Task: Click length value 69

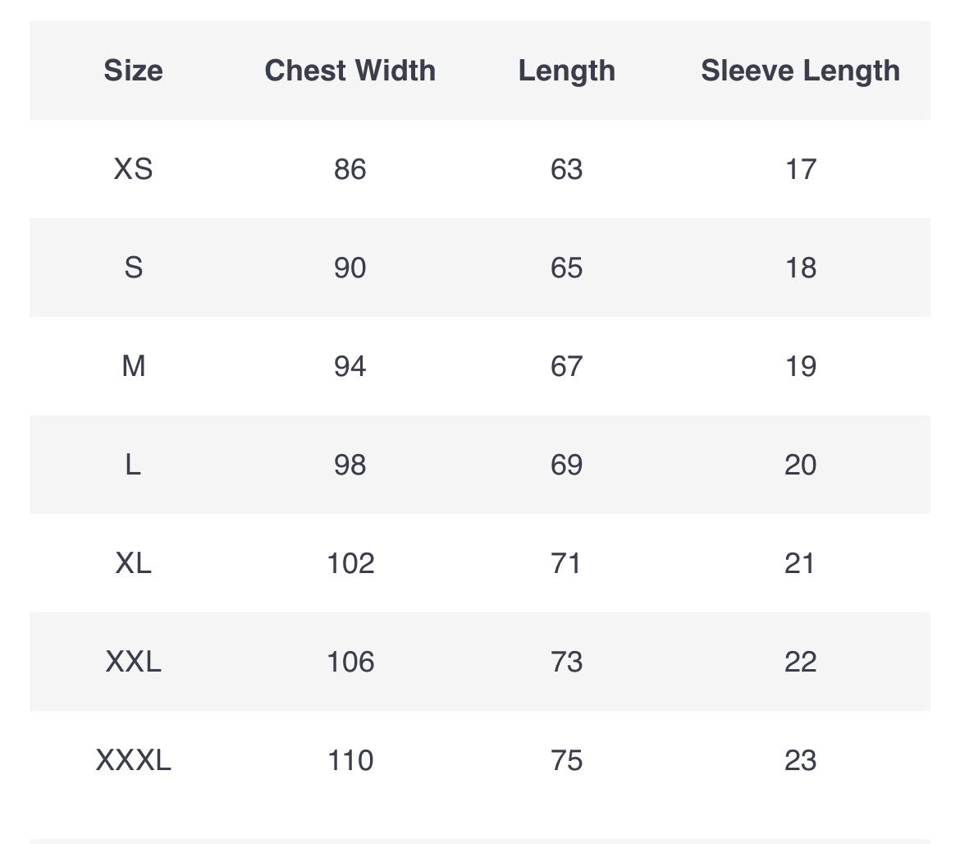Action: [566, 465]
